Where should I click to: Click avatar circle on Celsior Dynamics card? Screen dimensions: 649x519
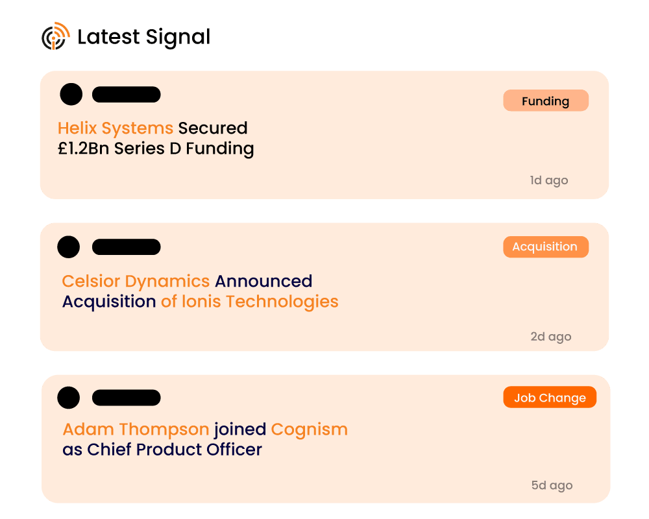(69, 247)
